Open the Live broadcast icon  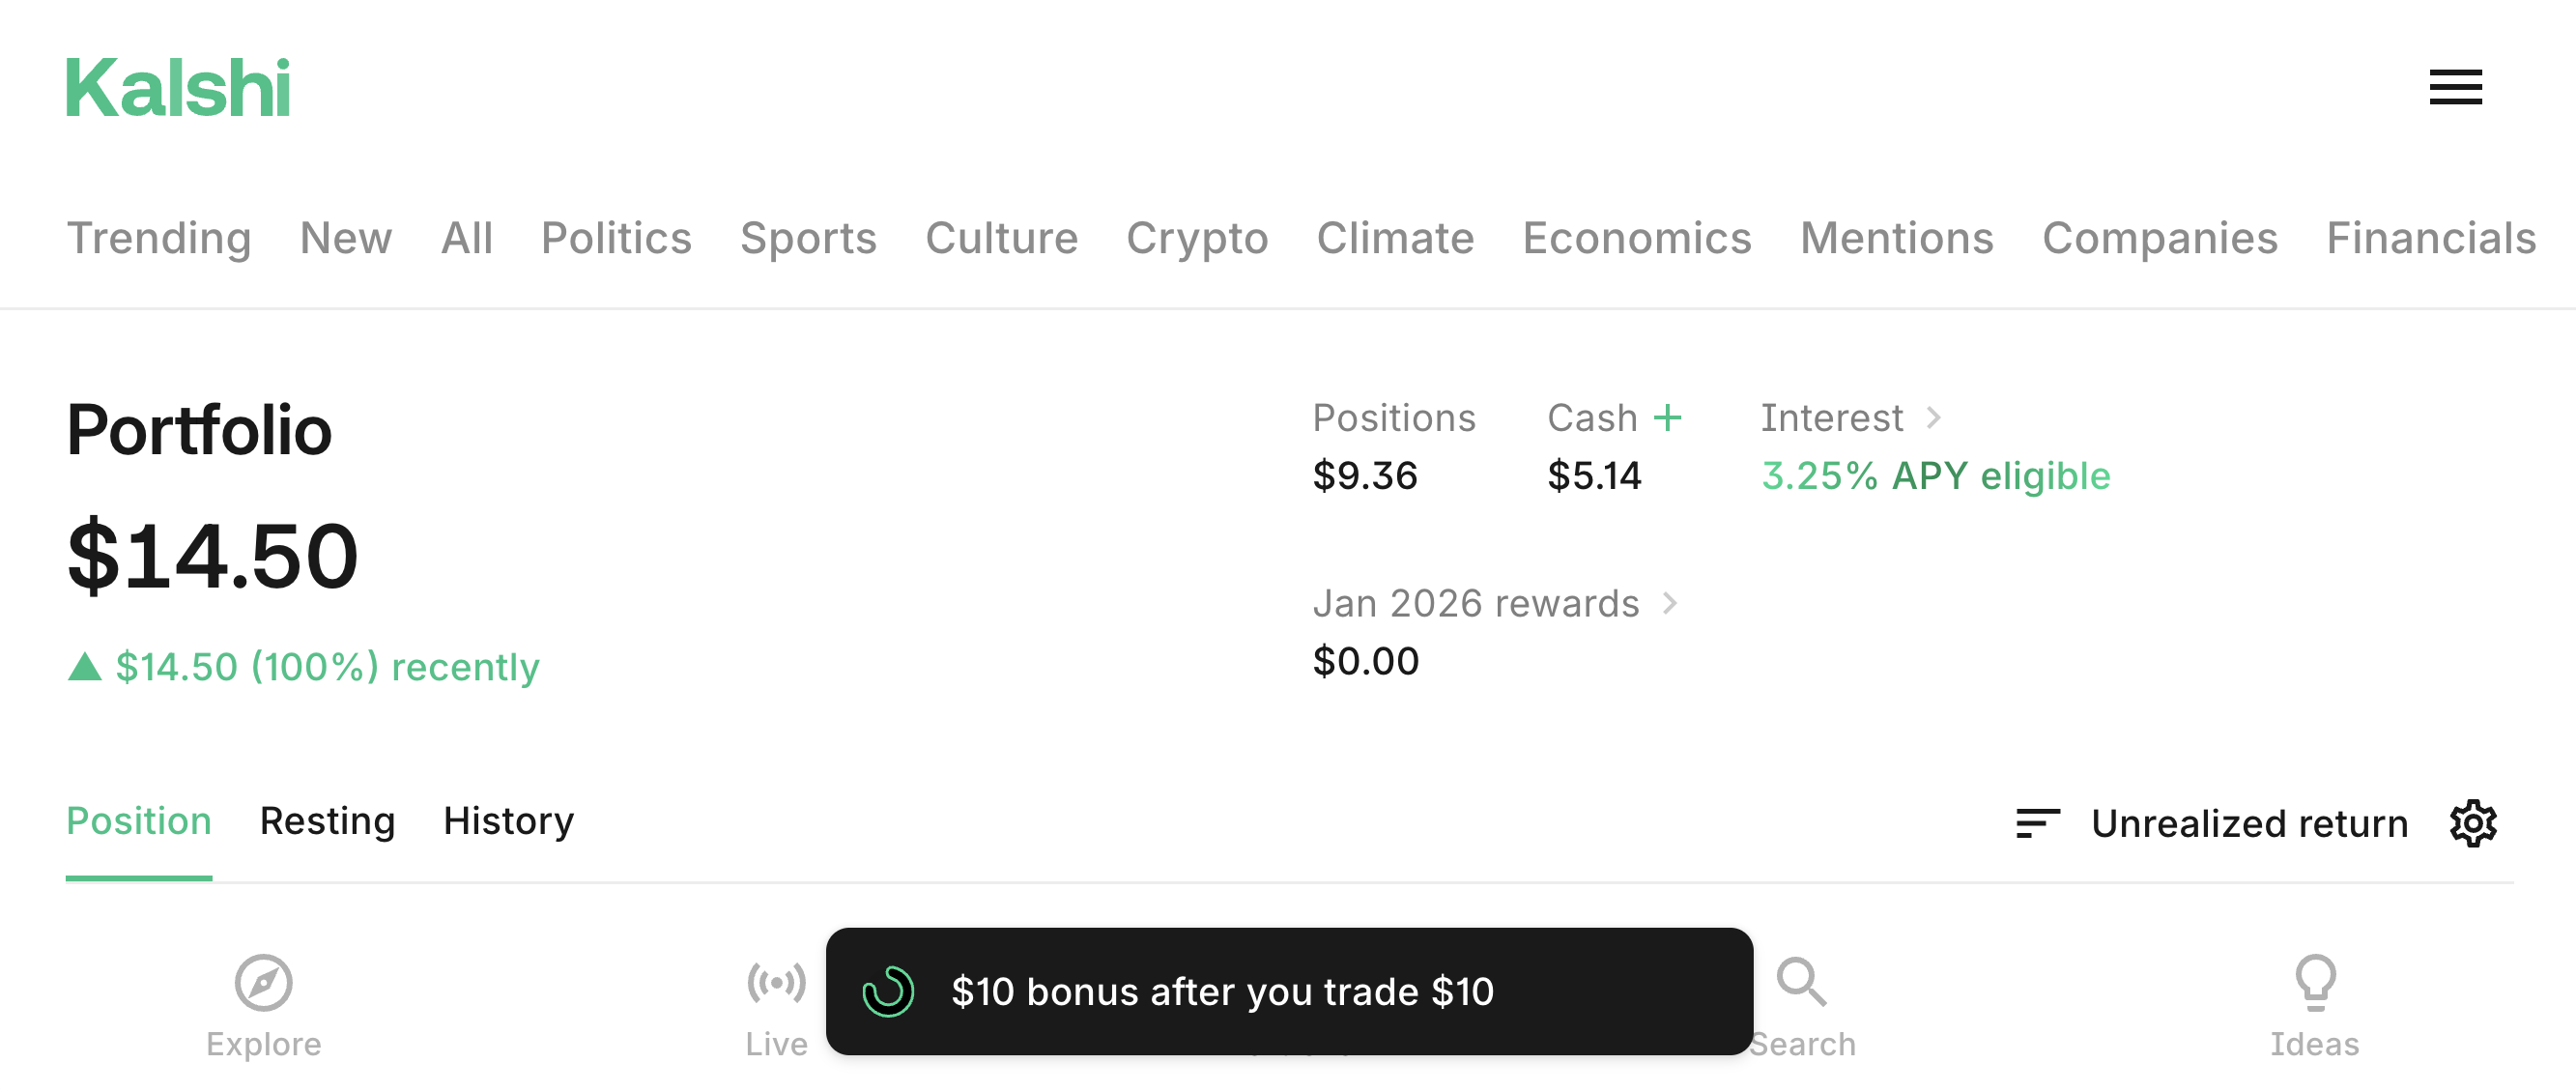coord(776,982)
